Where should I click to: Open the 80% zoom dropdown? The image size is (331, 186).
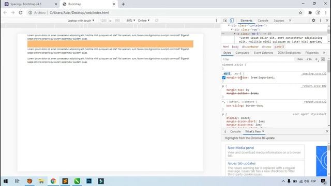[131, 21]
